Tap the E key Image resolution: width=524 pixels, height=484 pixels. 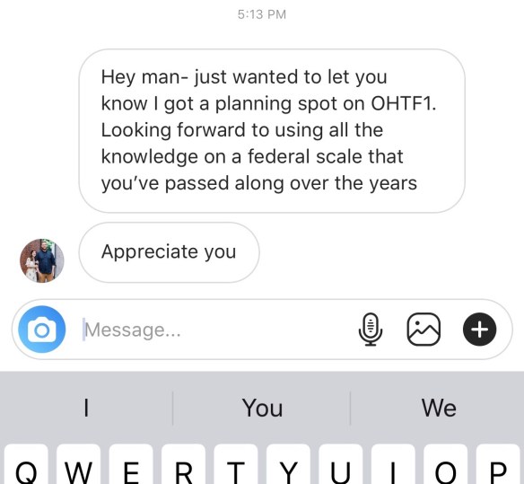pos(131,464)
